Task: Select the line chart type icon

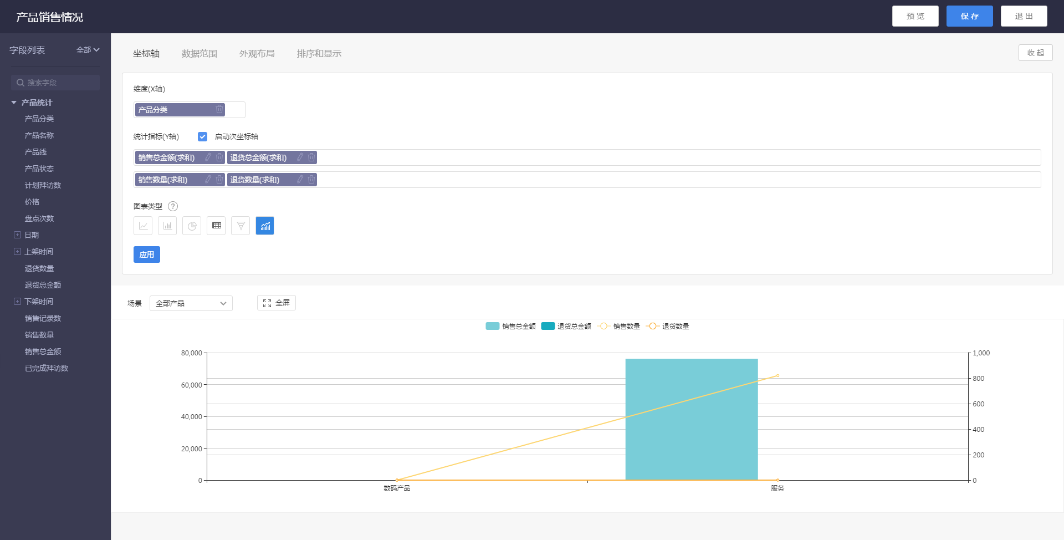Action: coord(143,226)
